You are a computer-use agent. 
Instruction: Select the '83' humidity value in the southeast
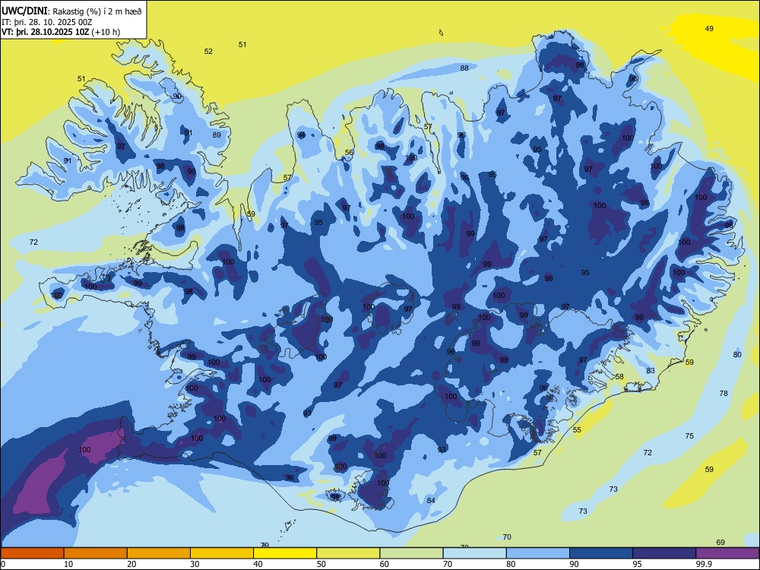click(x=651, y=370)
